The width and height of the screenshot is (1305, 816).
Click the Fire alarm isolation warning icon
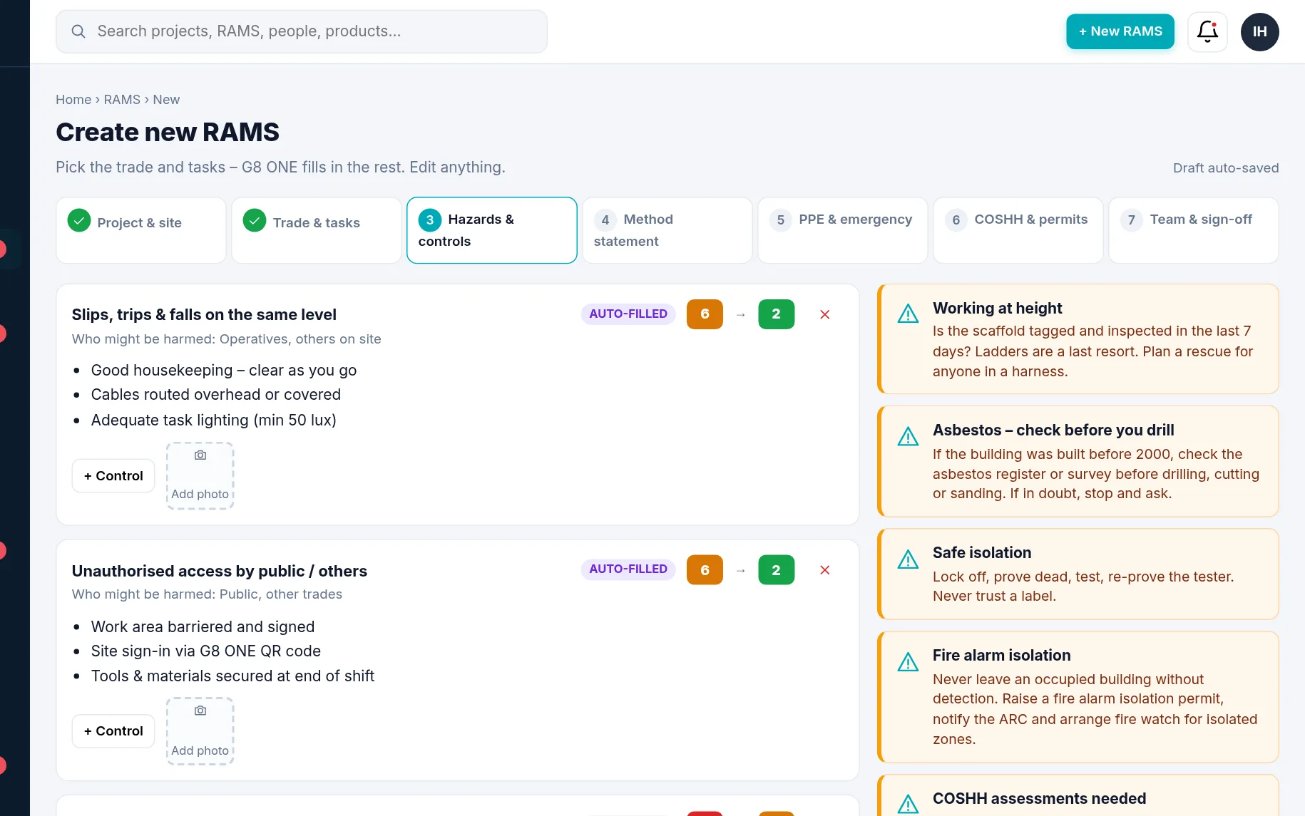(908, 662)
